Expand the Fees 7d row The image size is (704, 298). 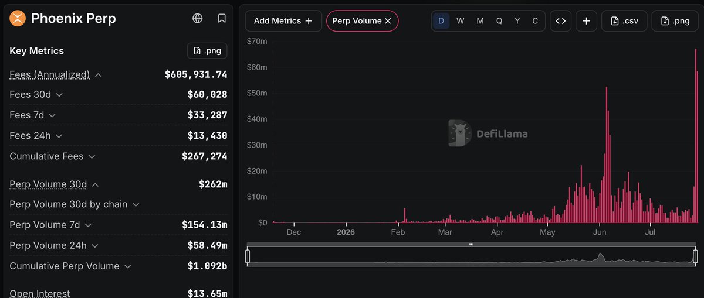pyautogui.click(x=52, y=116)
